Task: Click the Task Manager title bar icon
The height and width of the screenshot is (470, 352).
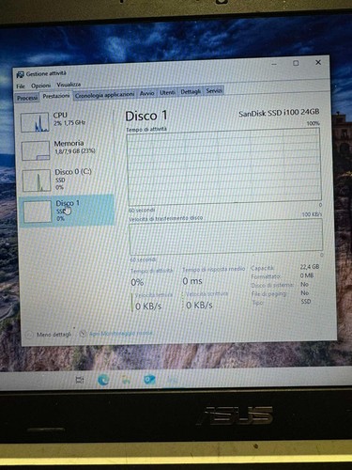Action: (20, 74)
